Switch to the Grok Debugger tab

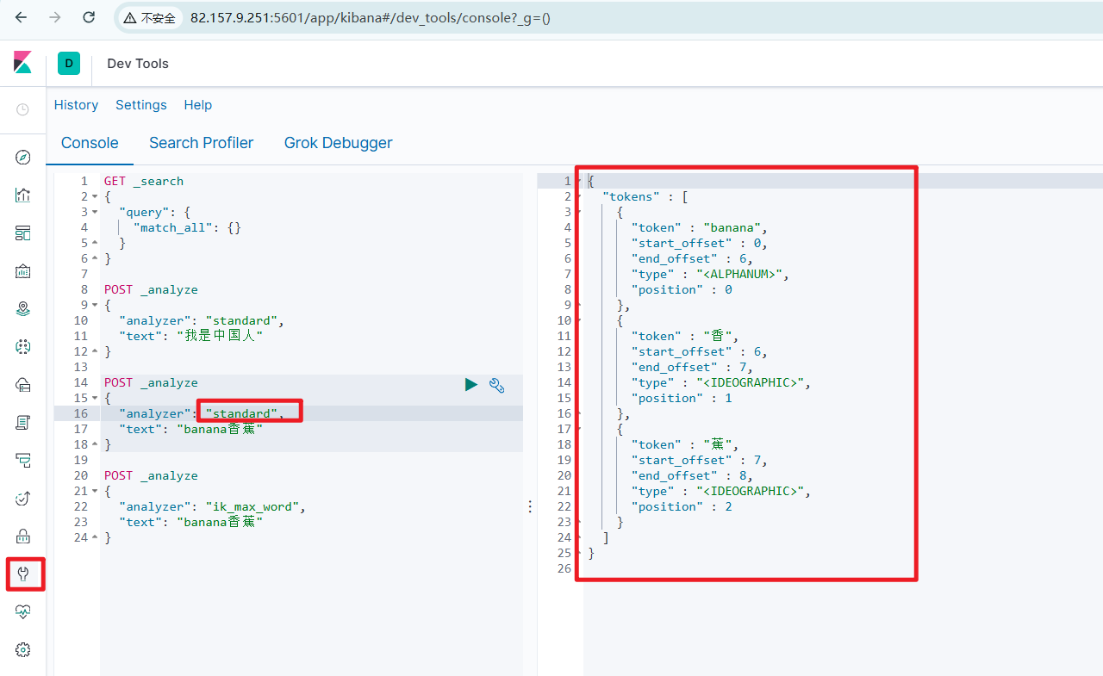coord(339,143)
